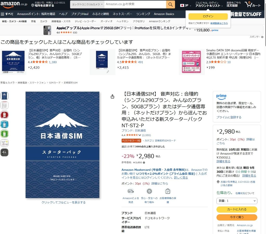Image resolution: width=266 pixels, height=234 pixels.
Task: Open the すべて hamburger menu
Action: click(7, 14)
